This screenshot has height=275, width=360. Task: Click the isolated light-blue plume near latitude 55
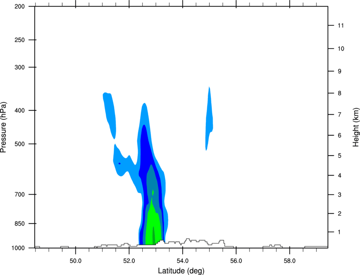coord(209,119)
